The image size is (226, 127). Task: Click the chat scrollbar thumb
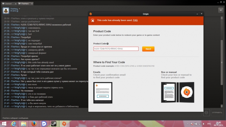click(222, 62)
